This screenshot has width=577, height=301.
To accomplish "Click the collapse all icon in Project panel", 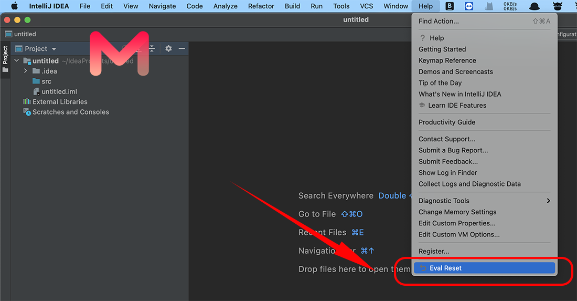I will click(152, 49).
